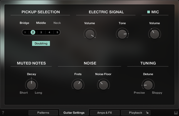Click the Bridge pickup label

pyautogui.click(x=24, y=23)
